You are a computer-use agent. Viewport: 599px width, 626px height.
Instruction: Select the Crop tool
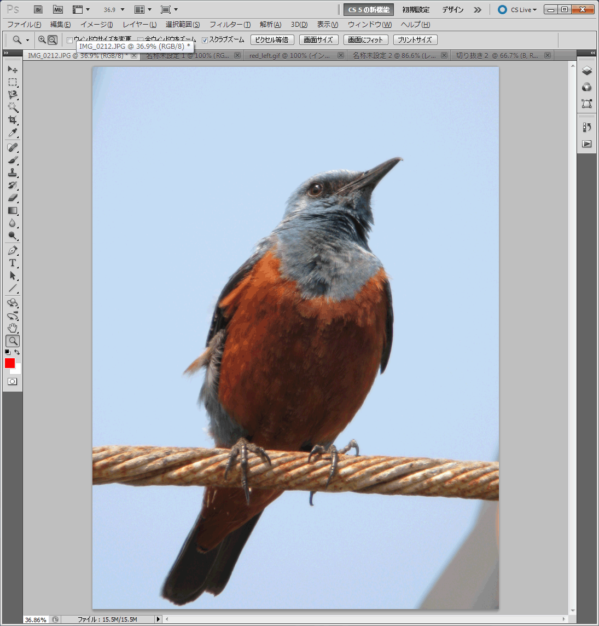[x=13, y=120]
